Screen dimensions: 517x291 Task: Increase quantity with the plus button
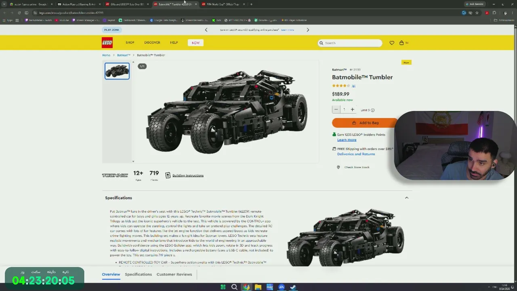(x=352, y=110)
